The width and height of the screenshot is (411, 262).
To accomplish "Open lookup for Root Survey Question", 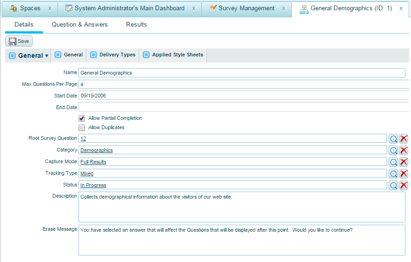I will click(x=393, y=139).
